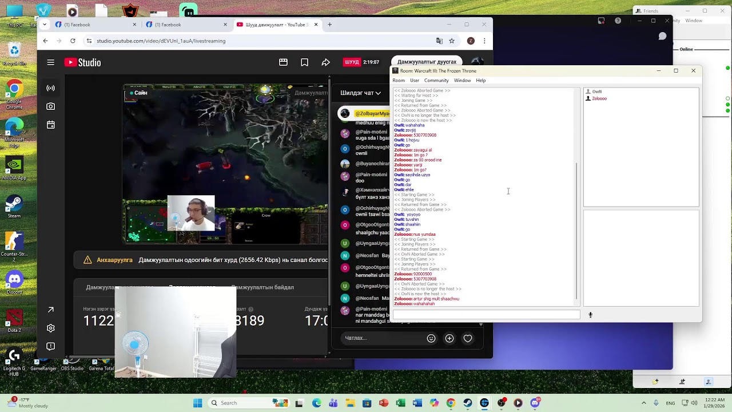
Task: Click the send feedback icon in Studio sidebar
Action: click(51, 346)
